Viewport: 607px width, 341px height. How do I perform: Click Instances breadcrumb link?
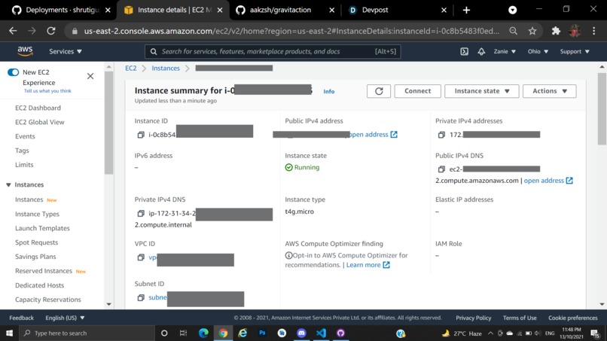[x=166, y=68]
